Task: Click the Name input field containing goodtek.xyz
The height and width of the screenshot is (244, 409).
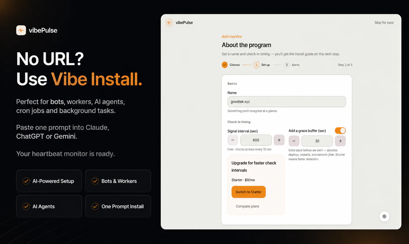Action: (287, 102)
